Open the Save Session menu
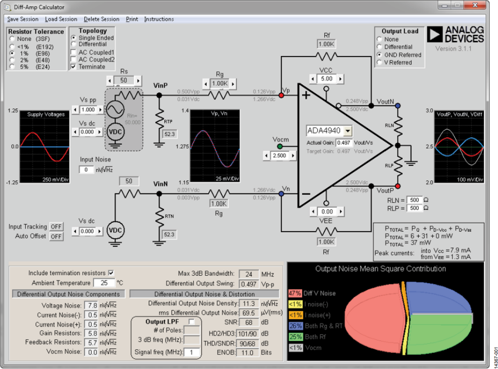The width and height of the screenshot is (498, 369). pos(23,19)
